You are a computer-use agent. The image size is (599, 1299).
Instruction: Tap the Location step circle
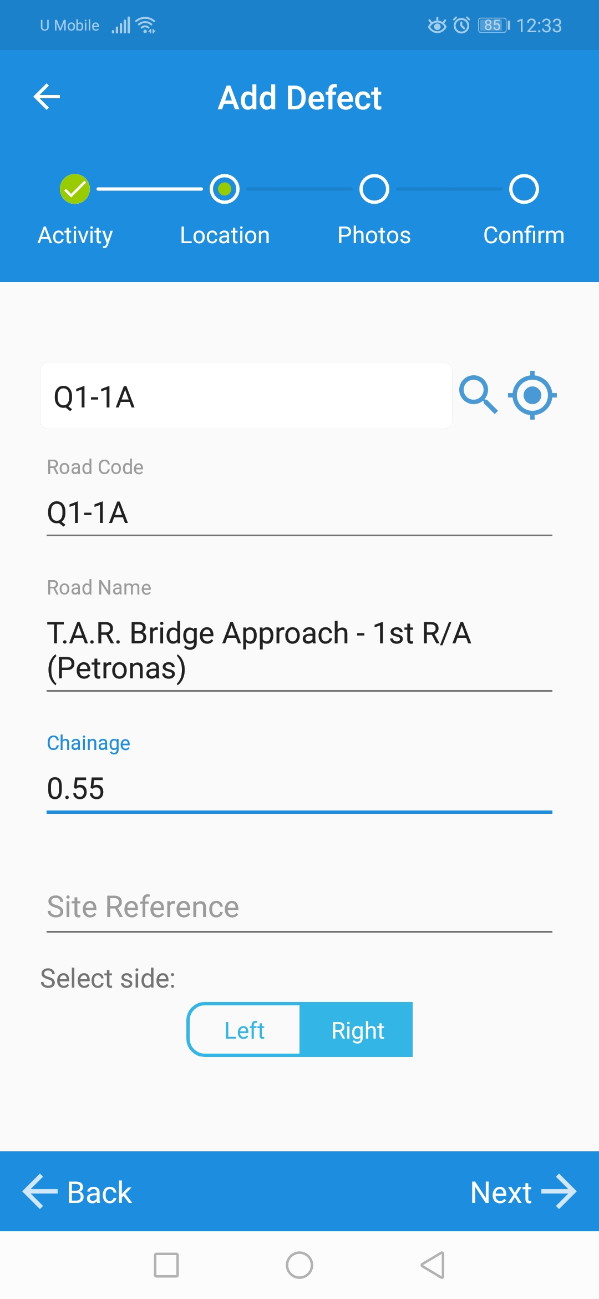click(x=225, y=189)
